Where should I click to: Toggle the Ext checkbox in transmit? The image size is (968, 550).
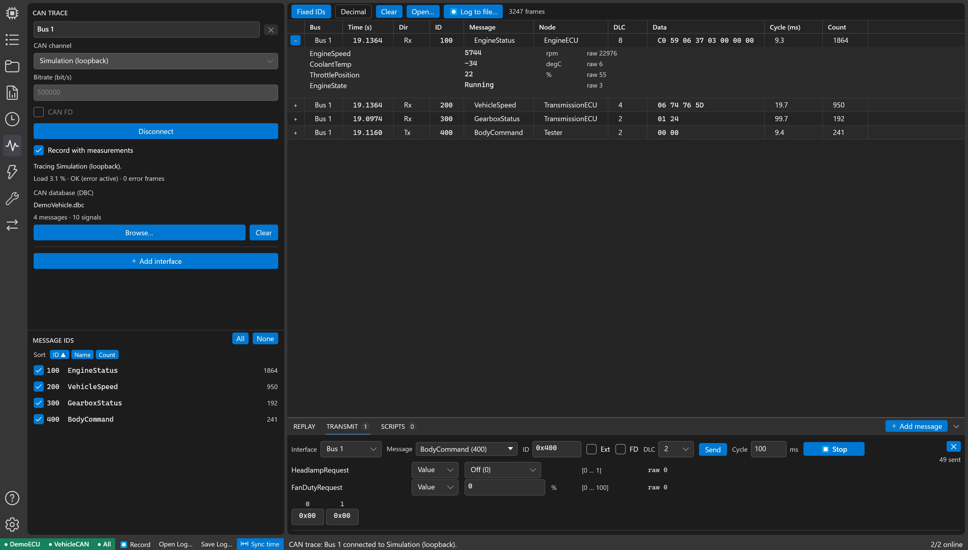[591, 449]
